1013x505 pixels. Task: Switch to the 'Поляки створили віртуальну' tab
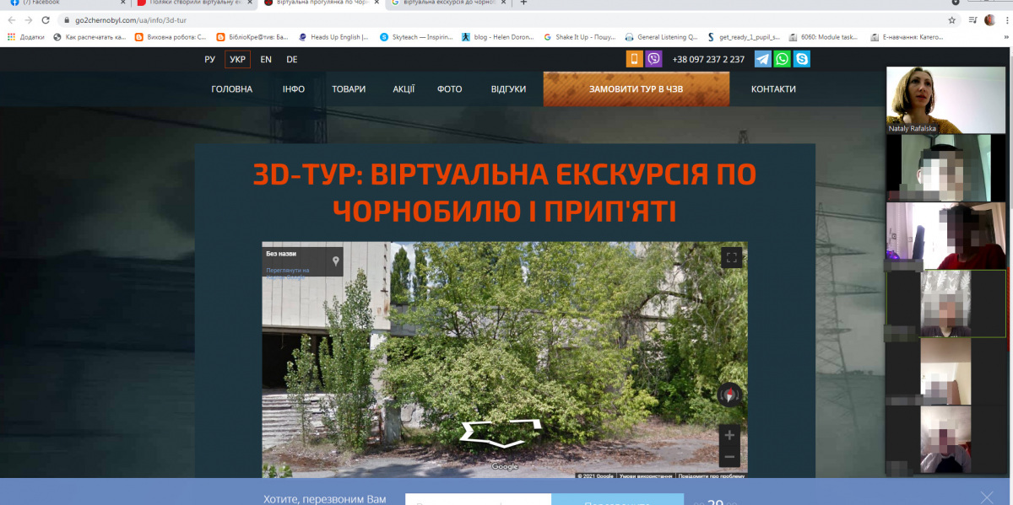[194, 3]
